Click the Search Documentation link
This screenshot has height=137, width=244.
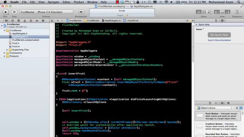219,40
